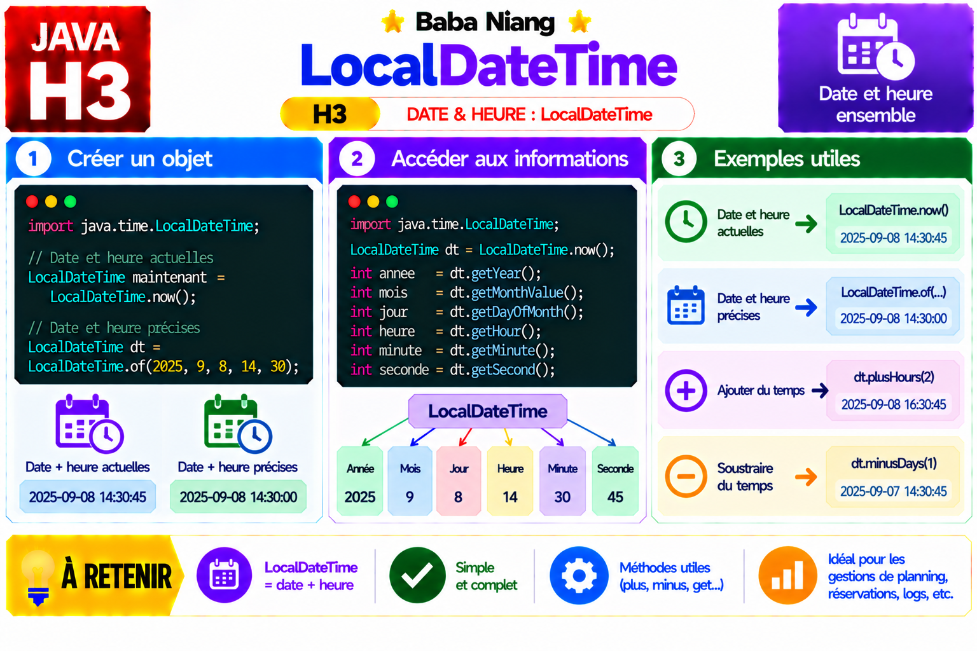The image size is (977, 651).
Task: Select the calendar icon beside "LocalDateTime = date + heure"
Action: [224, 575]
